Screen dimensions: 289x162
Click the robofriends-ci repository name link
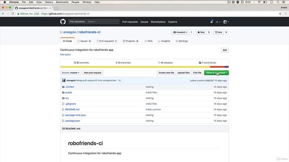(x=89, y=32)
